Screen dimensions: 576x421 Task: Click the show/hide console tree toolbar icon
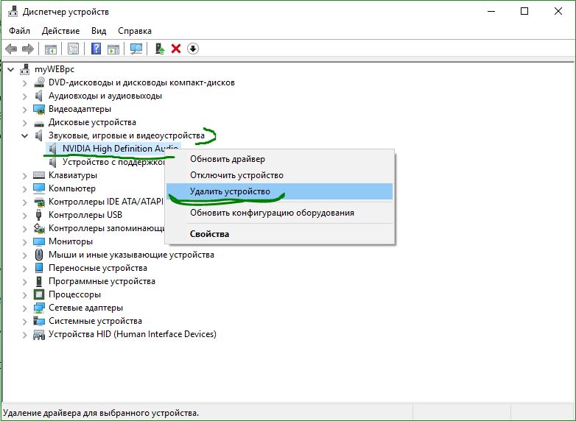(x=51, y=49)
